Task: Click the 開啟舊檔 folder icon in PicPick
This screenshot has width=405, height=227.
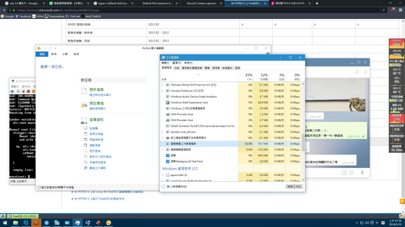Action: point(84,105)
